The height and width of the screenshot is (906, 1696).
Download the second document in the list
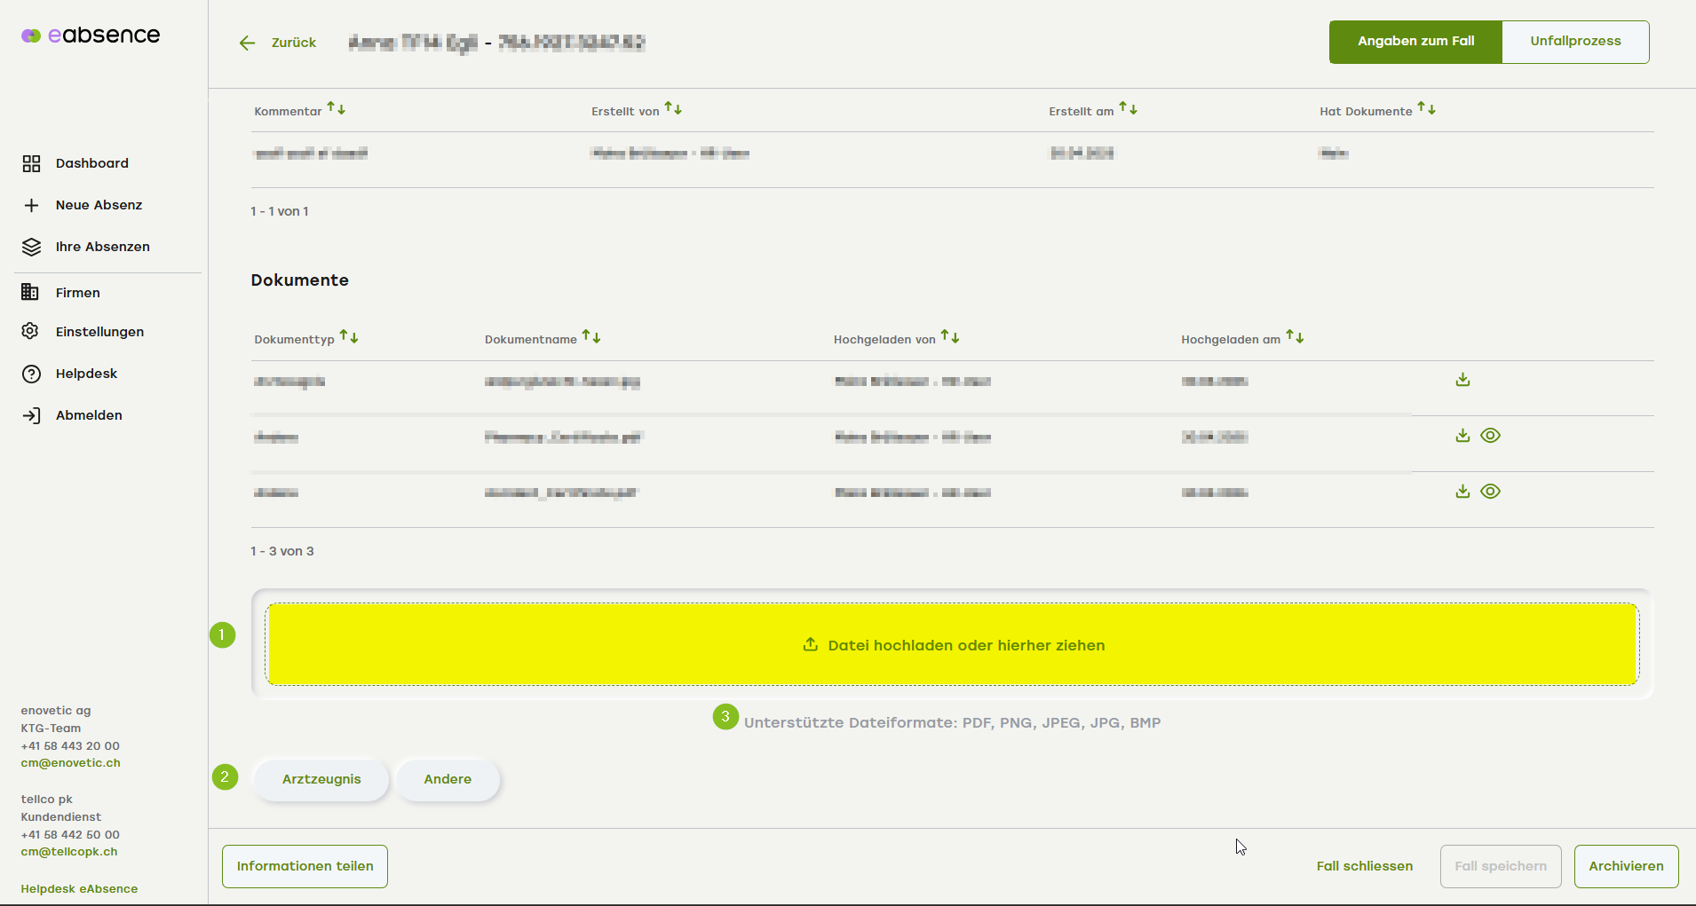coord(1462,436)
